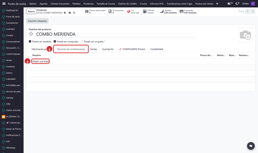Open Pantalla de Cocina menu

(106, 4)
